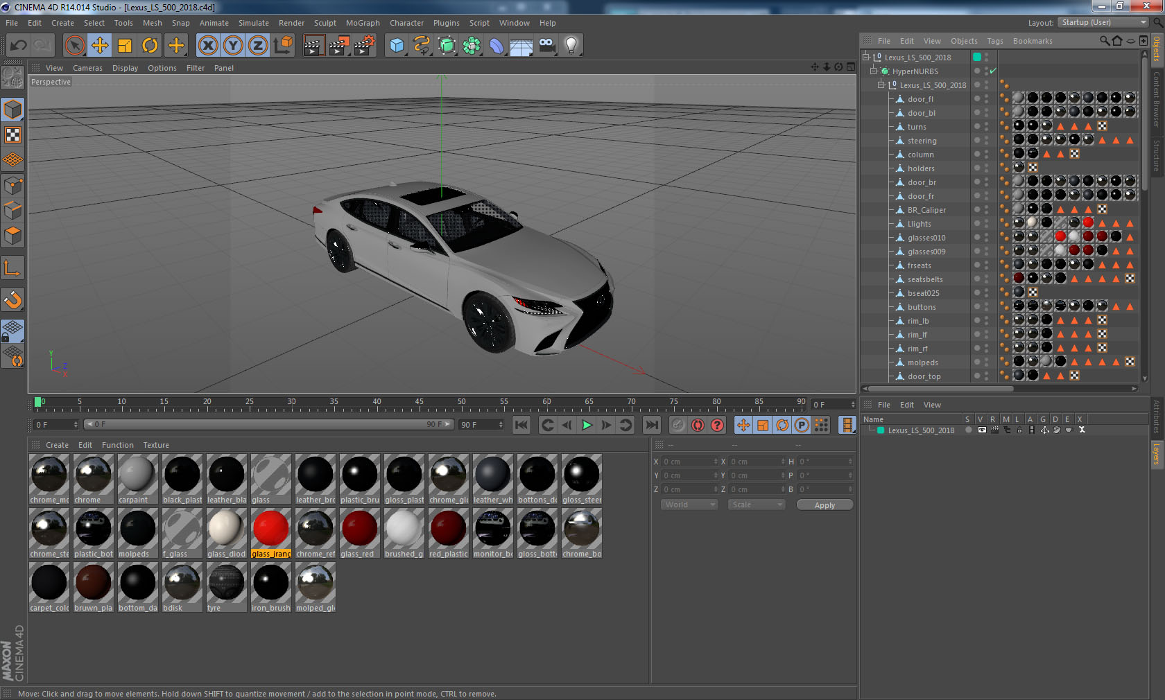Screen dimensions: 1165x700
Task: Open the spline tools icon
Action: click(422, 46)
